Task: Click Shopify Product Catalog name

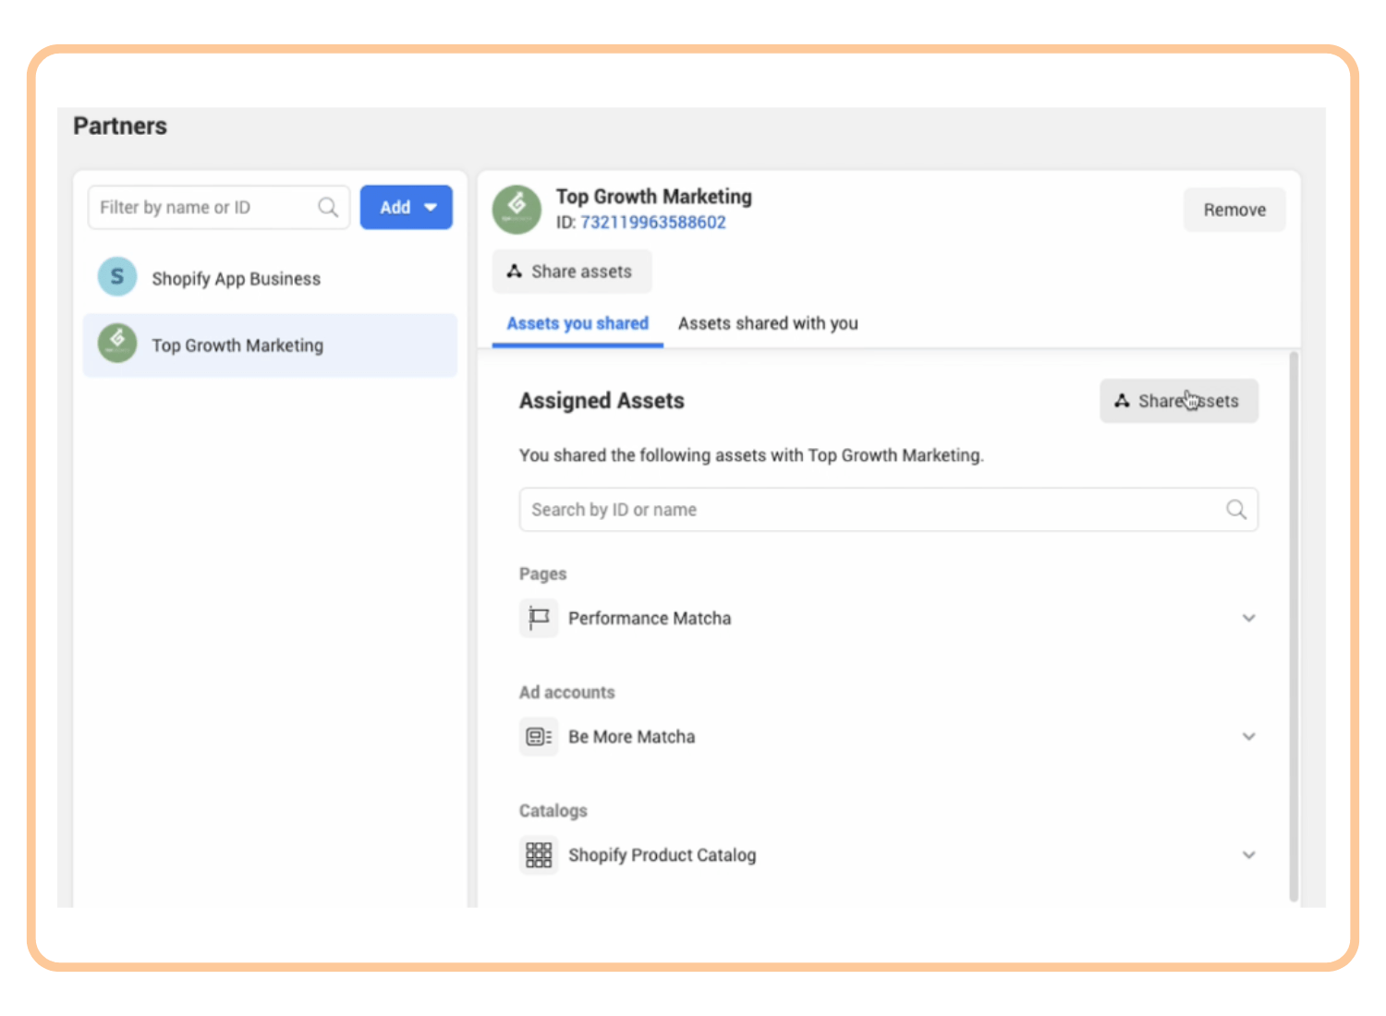Action: [663, 855]
